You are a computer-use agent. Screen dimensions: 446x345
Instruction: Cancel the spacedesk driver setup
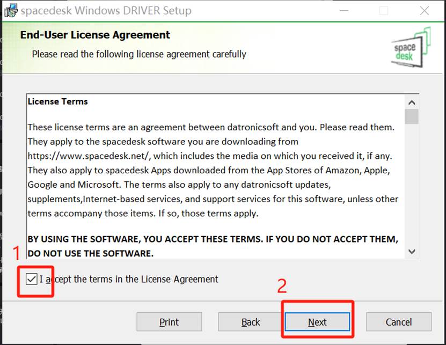(399, 322)
